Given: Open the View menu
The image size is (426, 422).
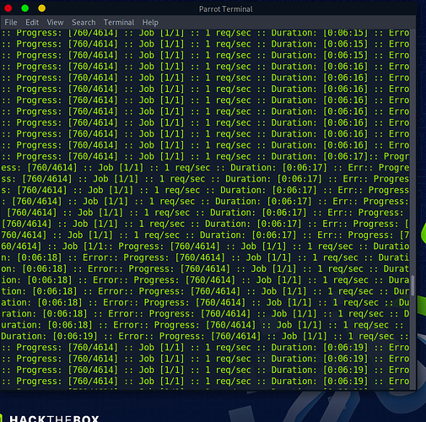Looking at the screenshot, I should point(55,23).
